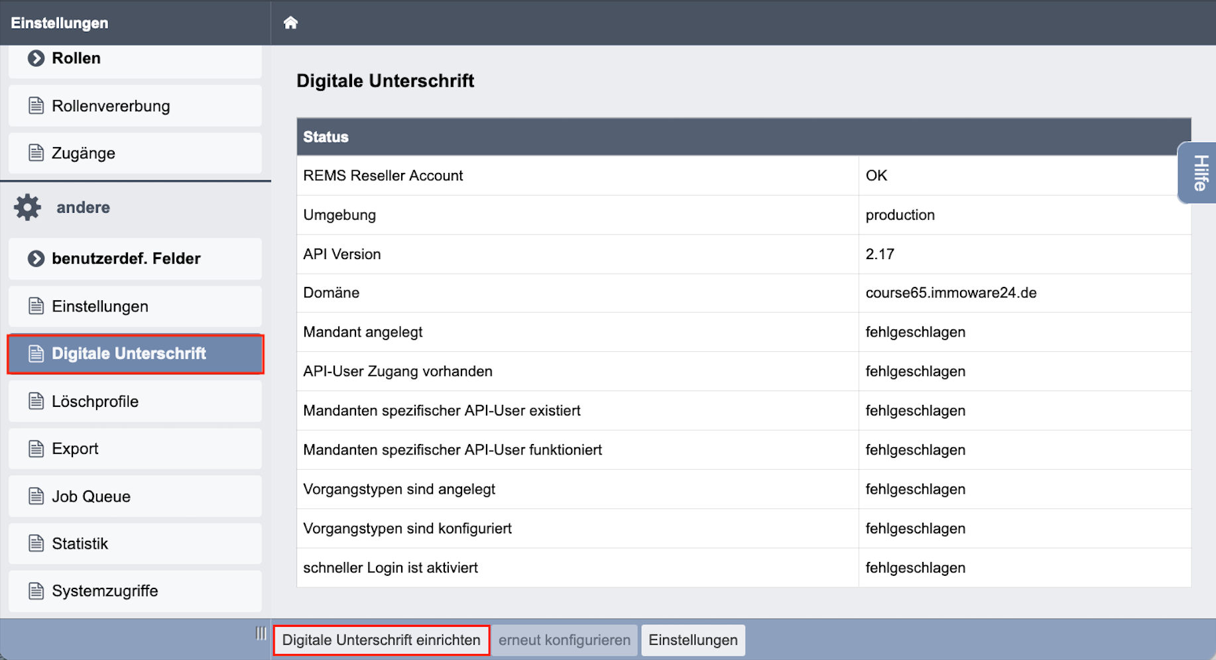Open the Systemzugriffe page
Screen dimensions: 1216x660
(x=135, y=591)
